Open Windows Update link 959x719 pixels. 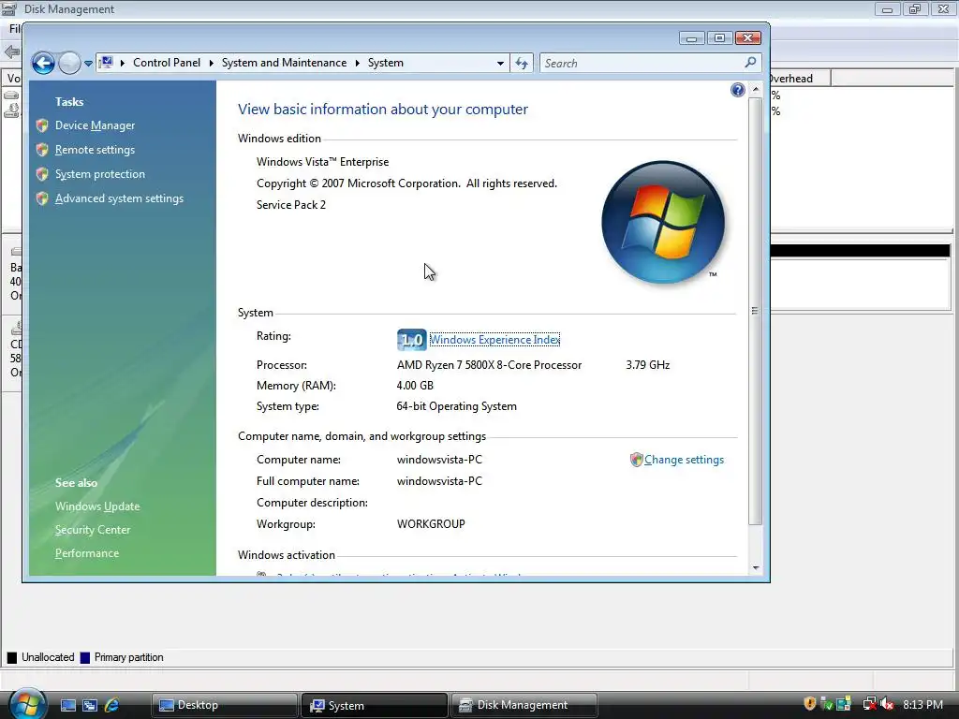pyautogui.click(x=97, y=506)
